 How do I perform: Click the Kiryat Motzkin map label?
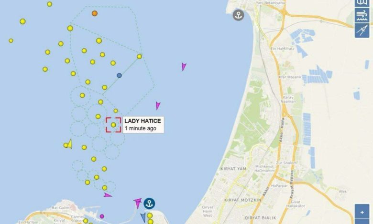point(242,200)
